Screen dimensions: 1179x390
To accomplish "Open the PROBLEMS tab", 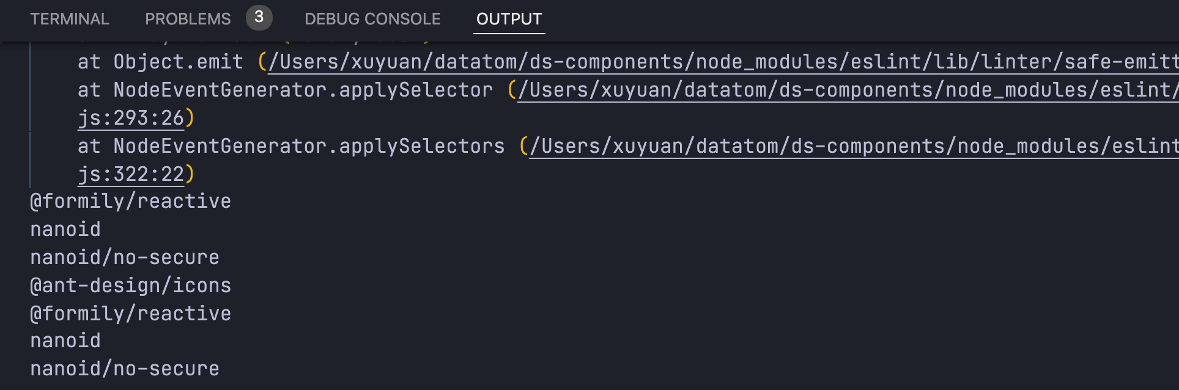I will coord(188,19).
